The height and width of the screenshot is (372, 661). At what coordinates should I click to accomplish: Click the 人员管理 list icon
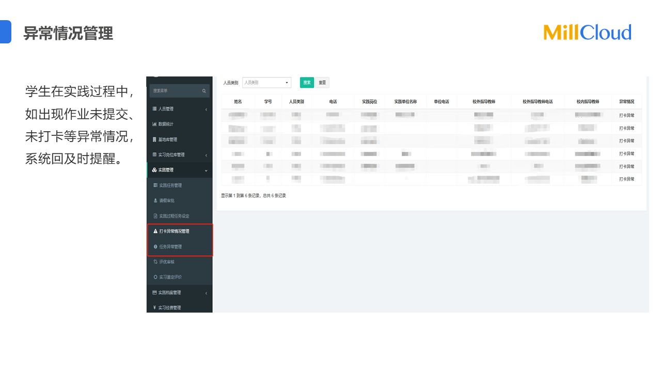point(154,109)
